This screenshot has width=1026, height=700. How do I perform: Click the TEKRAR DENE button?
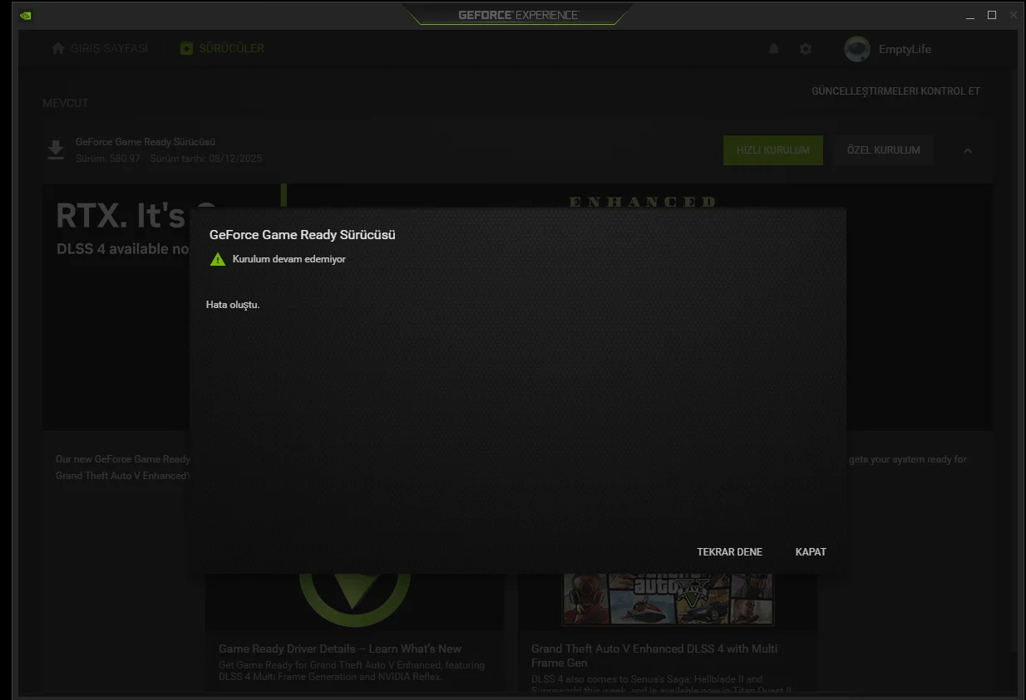click(x=729, y=552)
